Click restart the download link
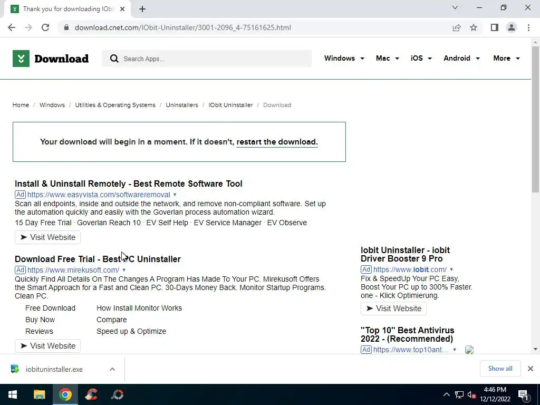This screenshot has height=405, width=540. point(277,142)
